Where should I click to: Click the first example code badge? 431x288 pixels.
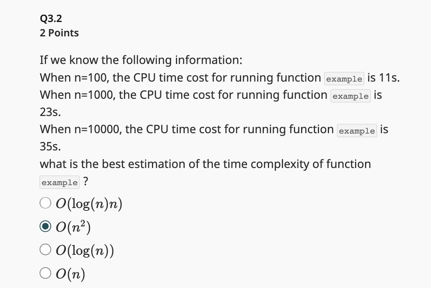344,79
